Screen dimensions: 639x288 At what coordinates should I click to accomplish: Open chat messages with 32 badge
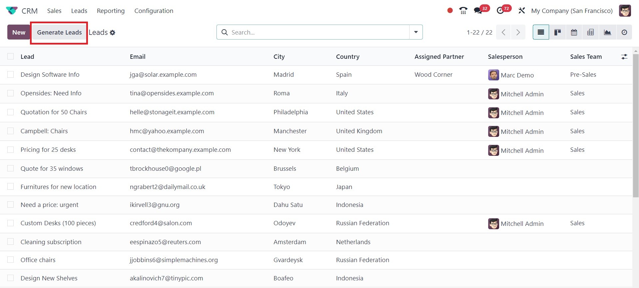(x=478, y=11)
